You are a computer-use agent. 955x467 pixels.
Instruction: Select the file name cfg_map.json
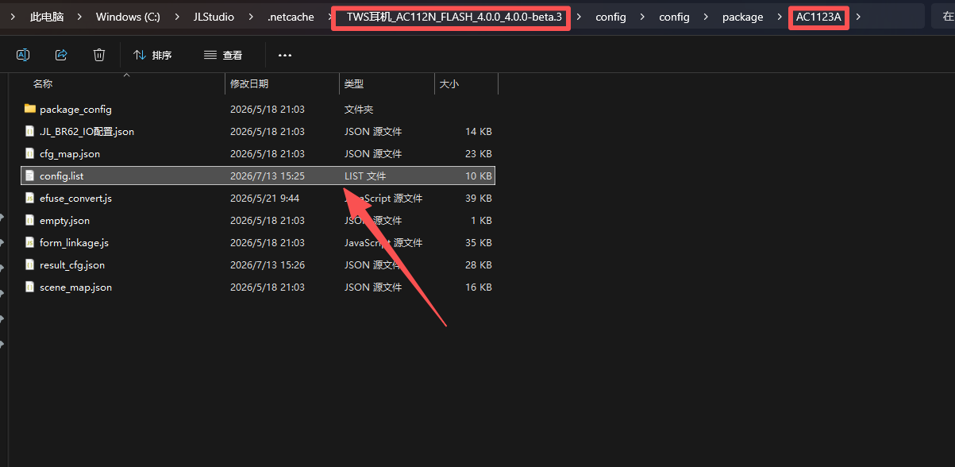(70, 153)
